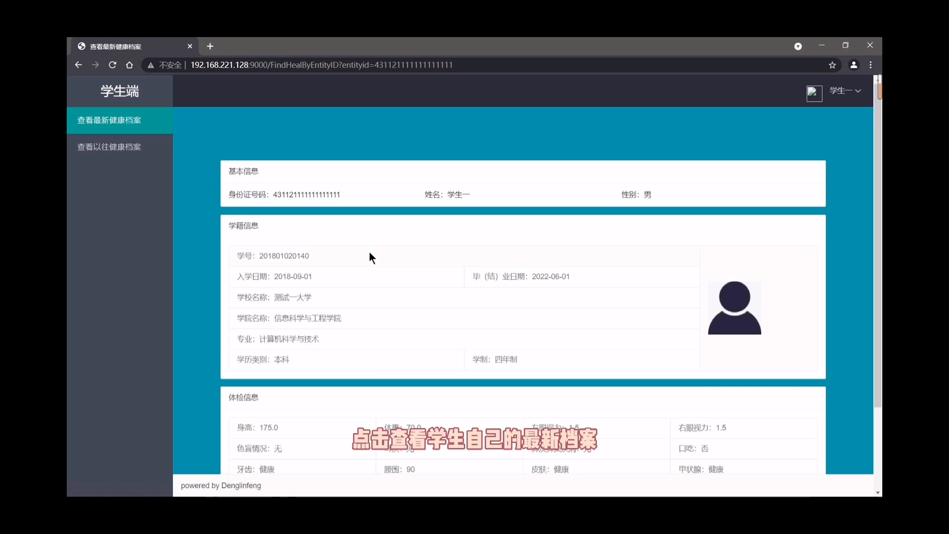Click 口吃: 否
Viewport: 949px width, 534px height.
click(693, 448)
